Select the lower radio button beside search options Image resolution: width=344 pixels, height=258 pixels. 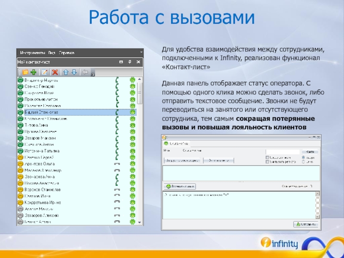click(304, 162)
